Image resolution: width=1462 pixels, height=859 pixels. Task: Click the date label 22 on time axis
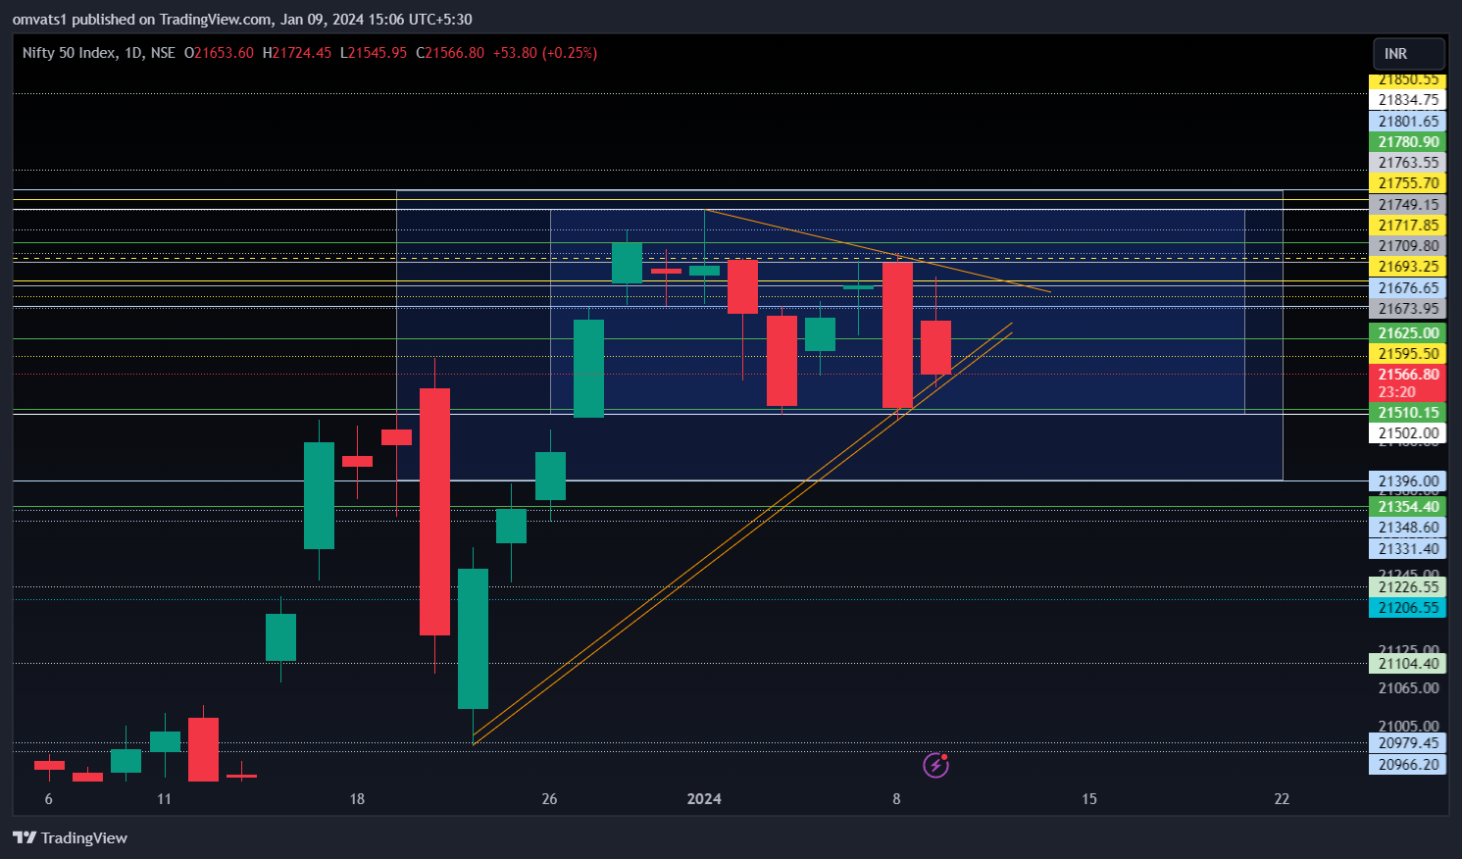click(x=1282, y=799)
